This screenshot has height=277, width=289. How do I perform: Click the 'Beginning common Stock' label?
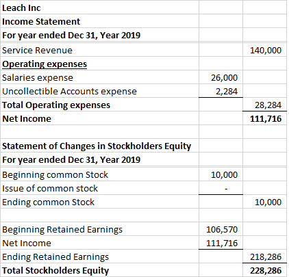point(55,175)
